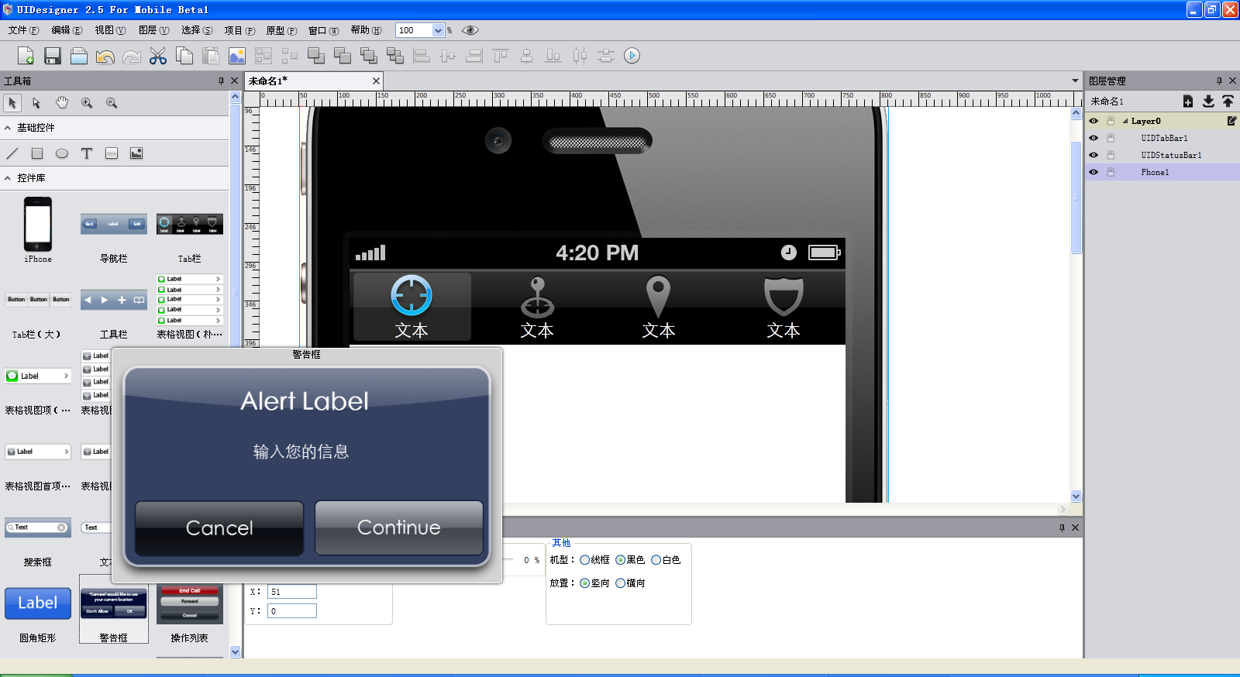
Task: Click the New document toolbar icon
Action: (25, 56)
